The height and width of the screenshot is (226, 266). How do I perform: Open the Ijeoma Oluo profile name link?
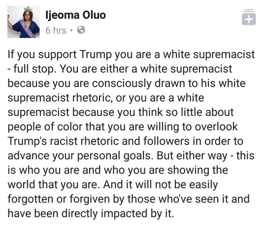click(x=76, y=15)
